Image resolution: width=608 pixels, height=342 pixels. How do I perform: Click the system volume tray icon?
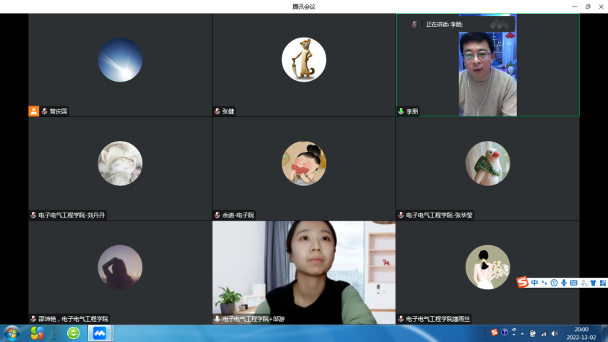(555, 333)
